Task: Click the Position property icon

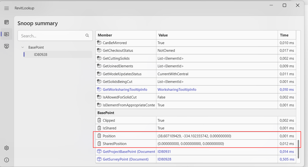Action: click(99, 136)
